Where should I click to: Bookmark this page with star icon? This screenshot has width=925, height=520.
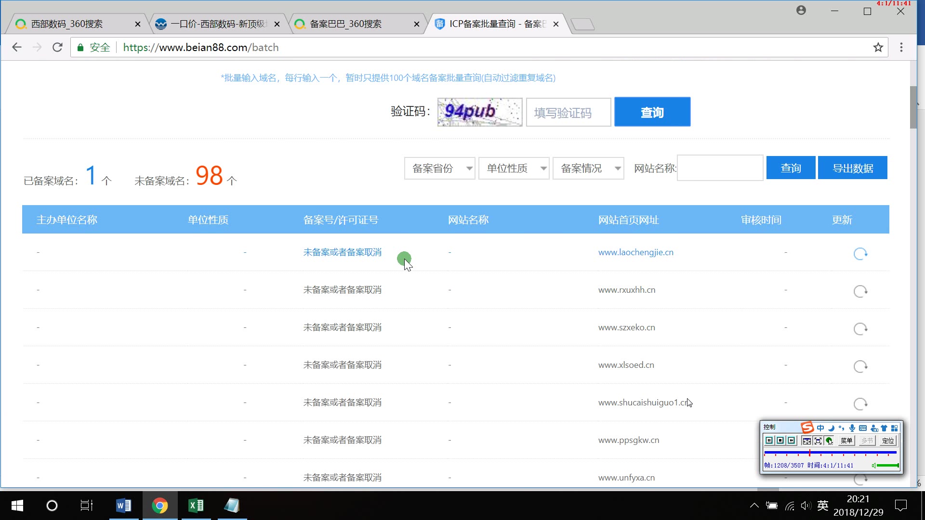pos(878,47)
